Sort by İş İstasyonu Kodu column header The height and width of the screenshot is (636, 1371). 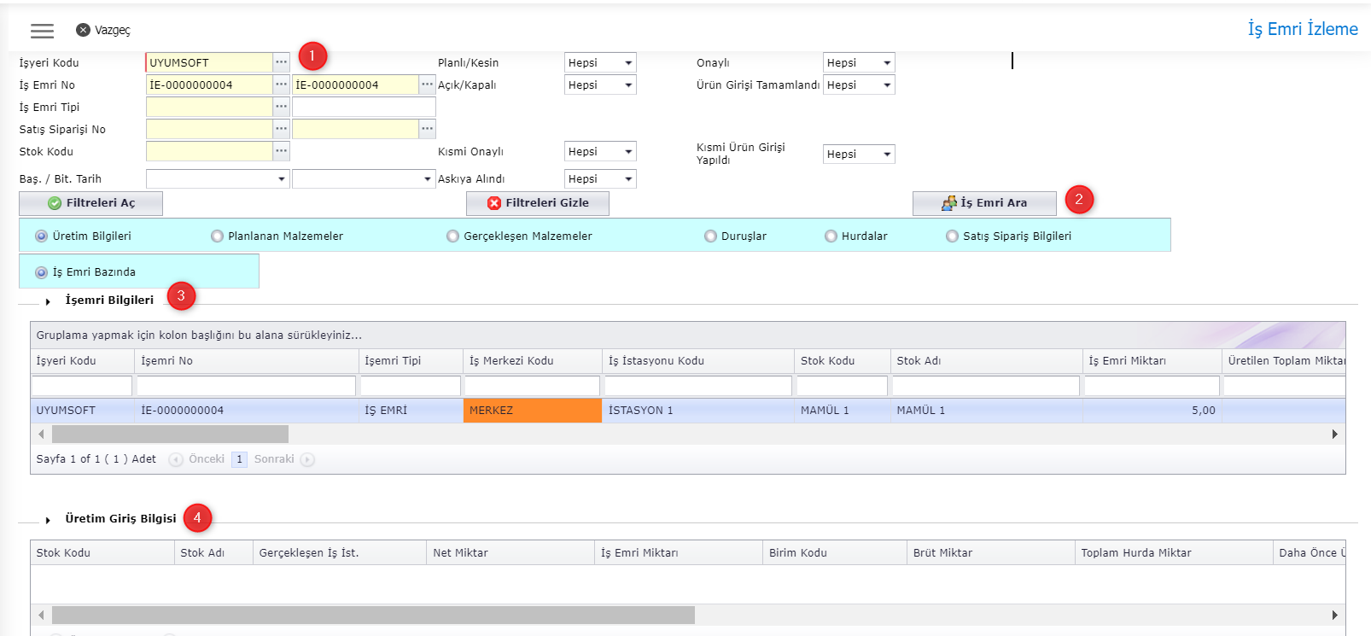click(x=698, y=361)
